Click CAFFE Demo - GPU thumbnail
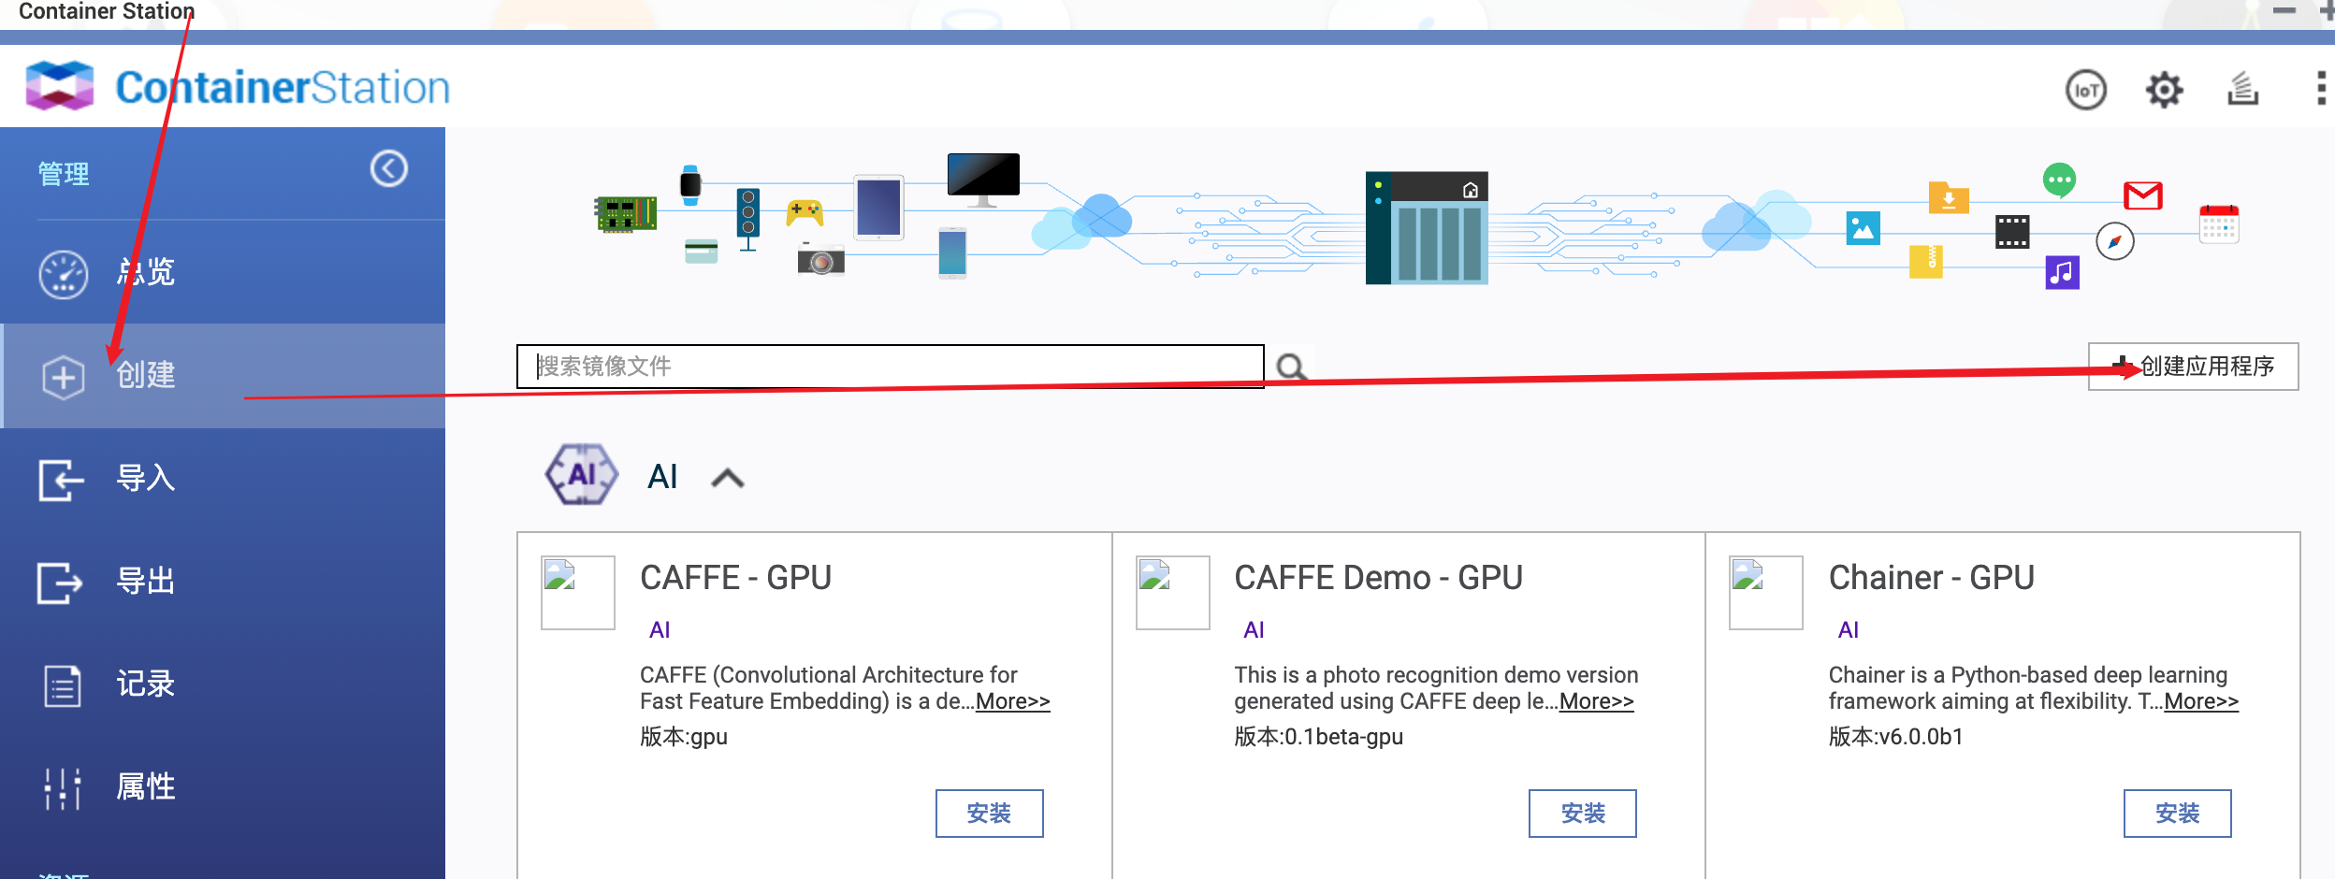This screenshot has width=2335, height=879. (1173, 593)
